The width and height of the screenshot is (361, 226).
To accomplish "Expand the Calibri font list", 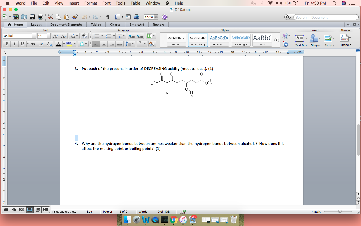I will click(34, 36).
